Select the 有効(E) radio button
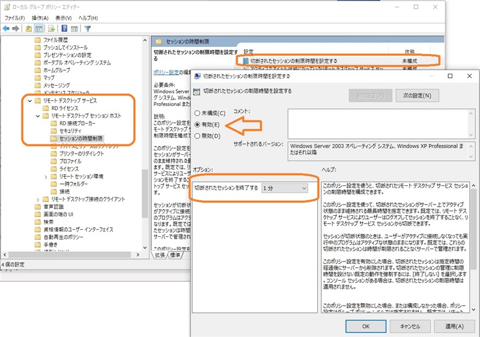This screenshot has height=337, width=480. (x=198, y=125)
